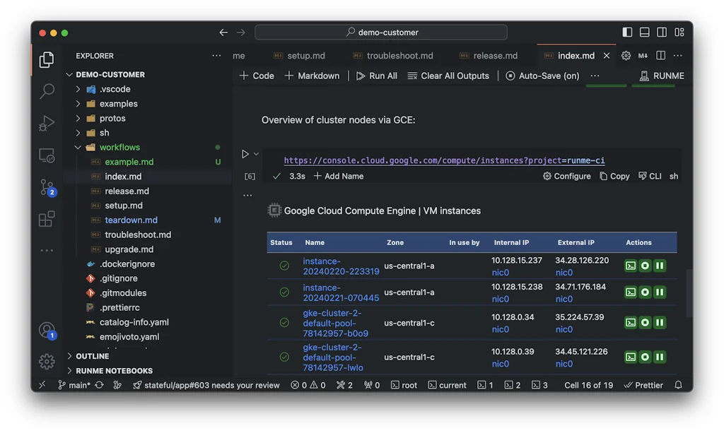Pause the gke-cluster-2 default-pool instance
The width and height of the screenshot is (724, 433).
point(658,322)
